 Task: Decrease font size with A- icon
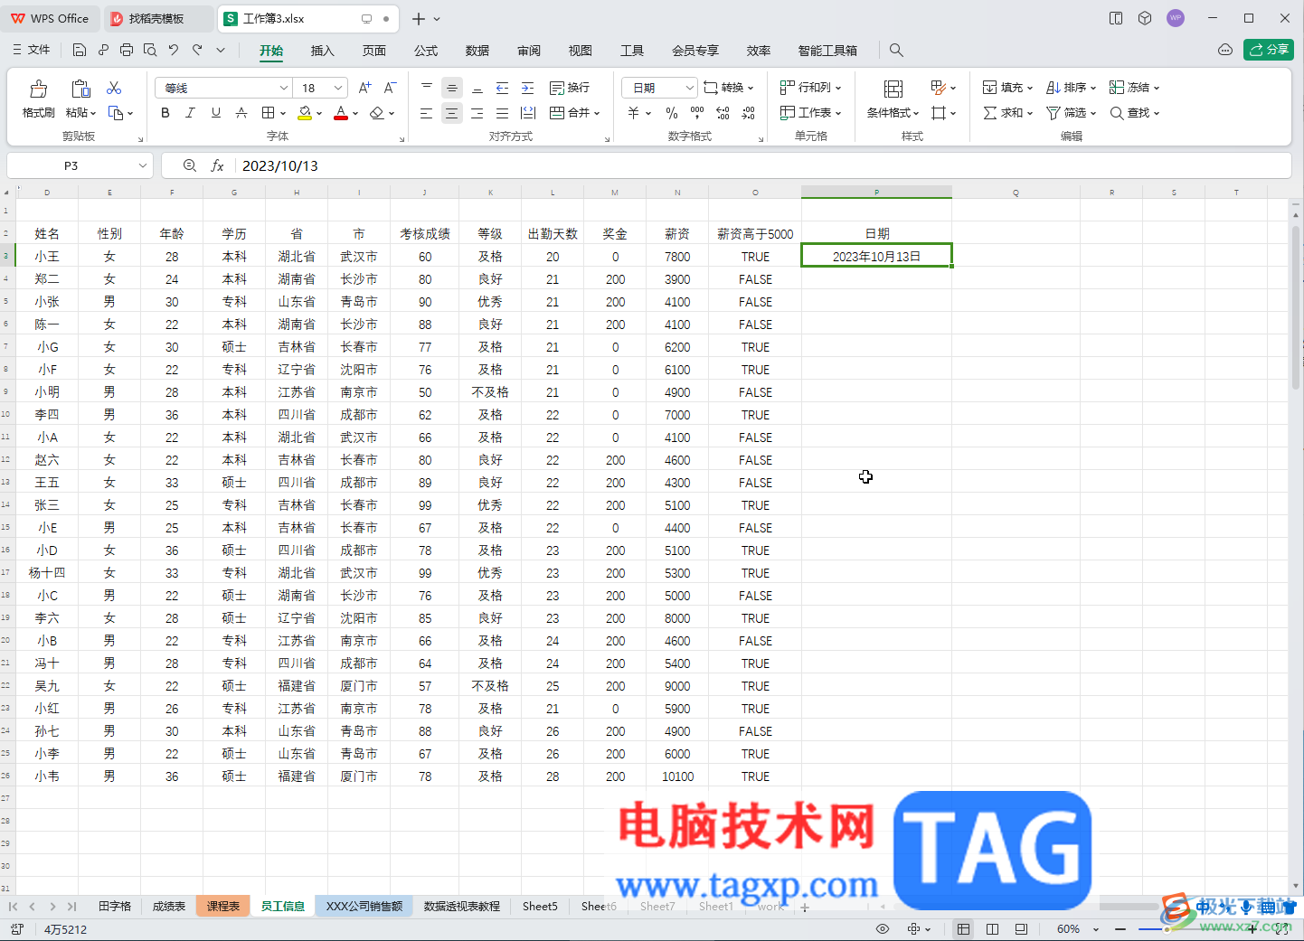pos(390,88)
